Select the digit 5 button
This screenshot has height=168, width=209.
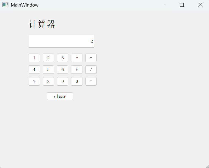(48, 70)
